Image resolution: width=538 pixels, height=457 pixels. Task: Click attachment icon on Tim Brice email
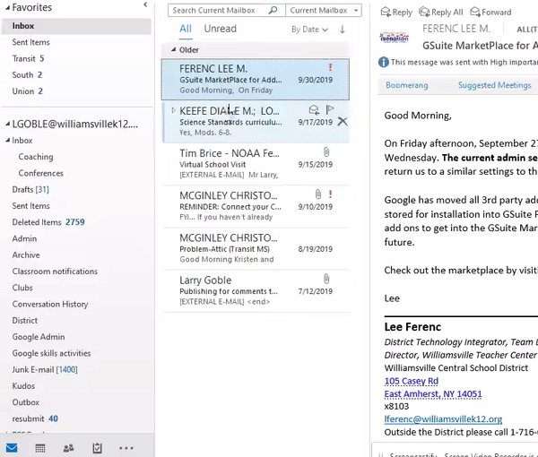[326, 151]
